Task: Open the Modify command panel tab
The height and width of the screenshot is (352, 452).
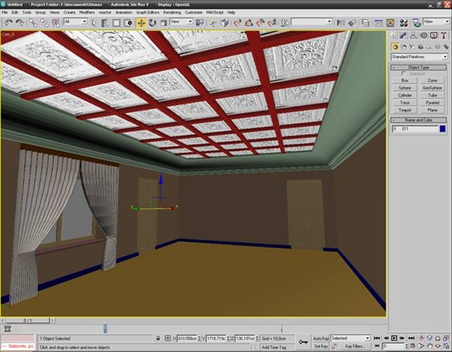Action: point(404,35)
